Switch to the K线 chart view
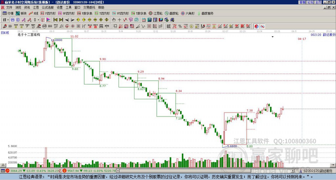The image size is (336, 180). pos(33,13)
